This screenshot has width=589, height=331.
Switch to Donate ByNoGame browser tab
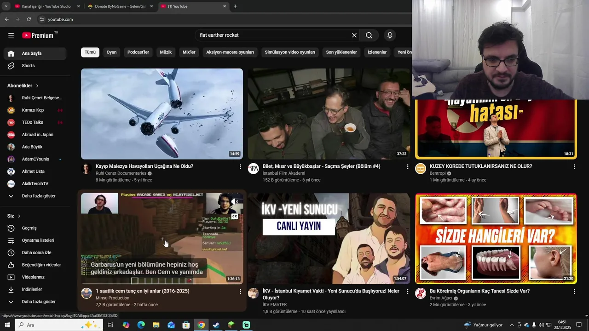tap(121, 6)
